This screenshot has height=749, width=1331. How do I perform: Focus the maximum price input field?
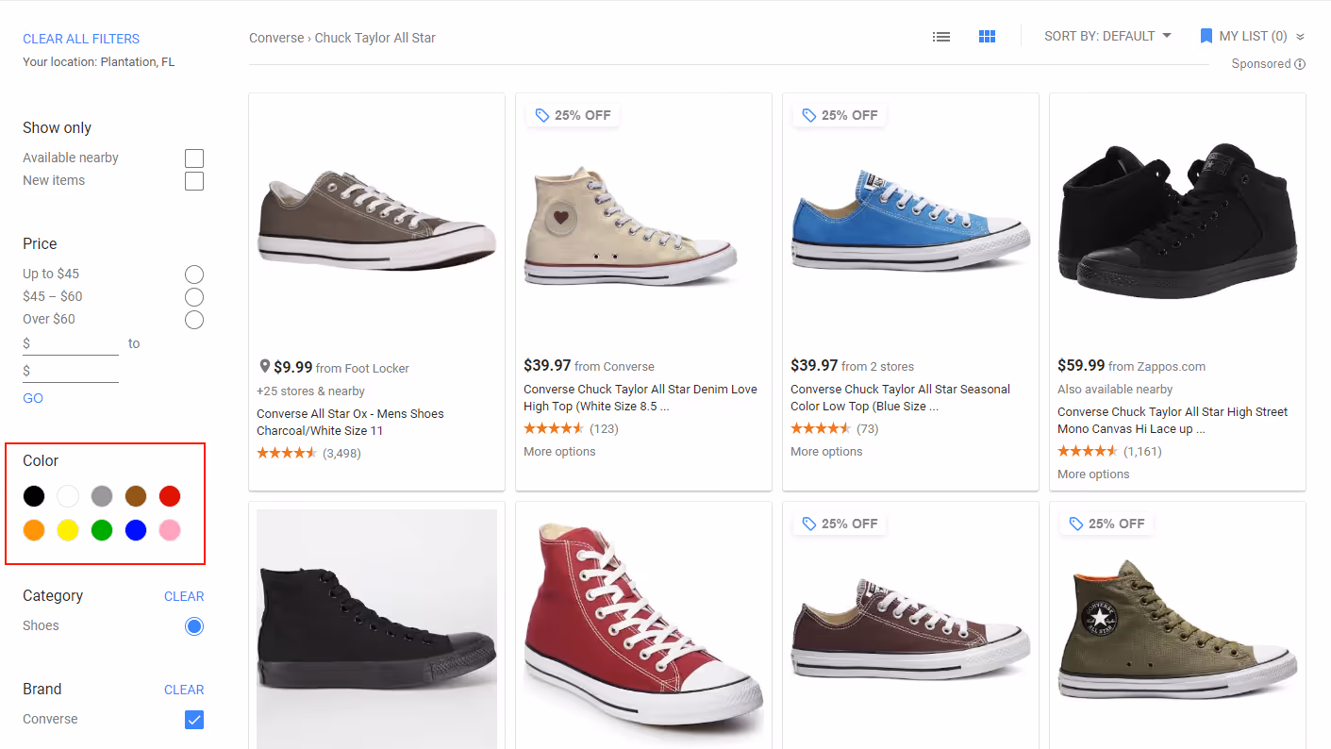(x=71, y=372)
